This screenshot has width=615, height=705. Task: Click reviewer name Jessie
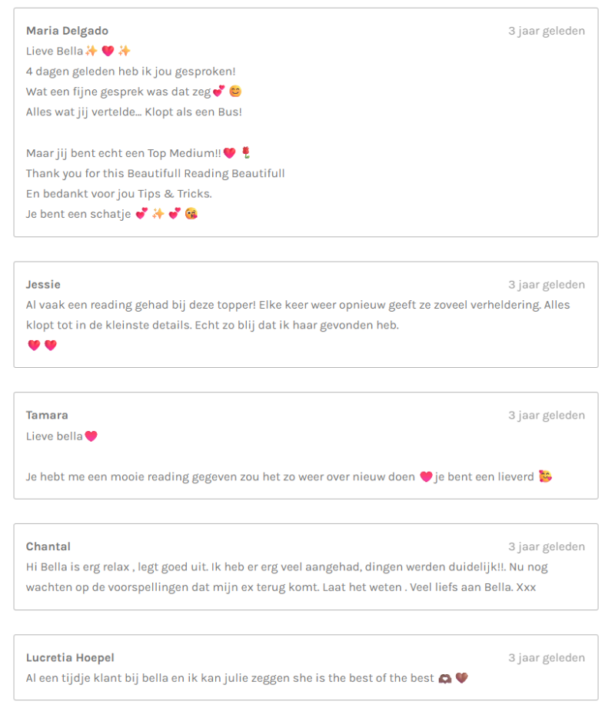43,285
